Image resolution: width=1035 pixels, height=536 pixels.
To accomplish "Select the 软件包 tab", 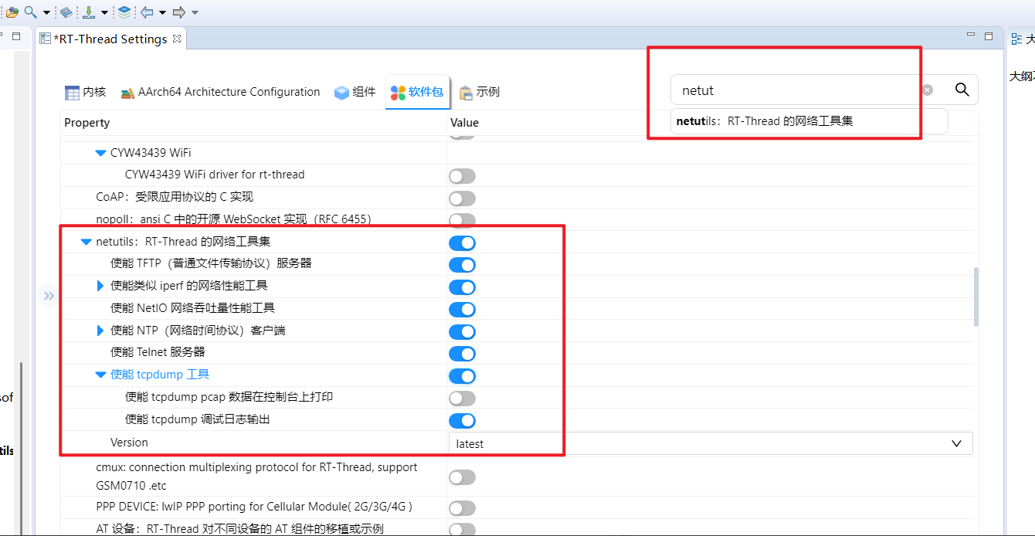I will [x=417, y=92].
